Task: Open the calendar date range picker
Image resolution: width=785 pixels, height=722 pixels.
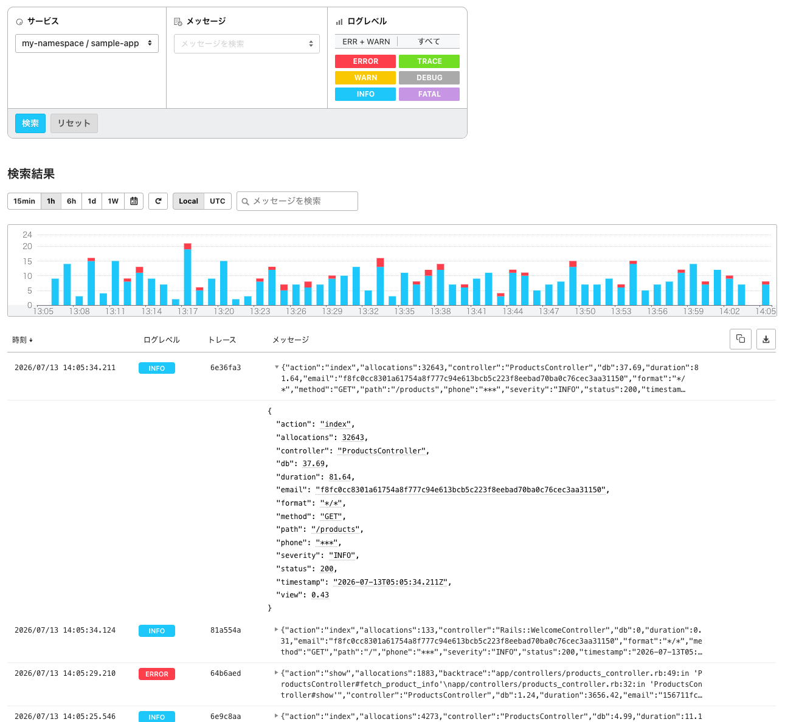Action: tap(134, 201)
